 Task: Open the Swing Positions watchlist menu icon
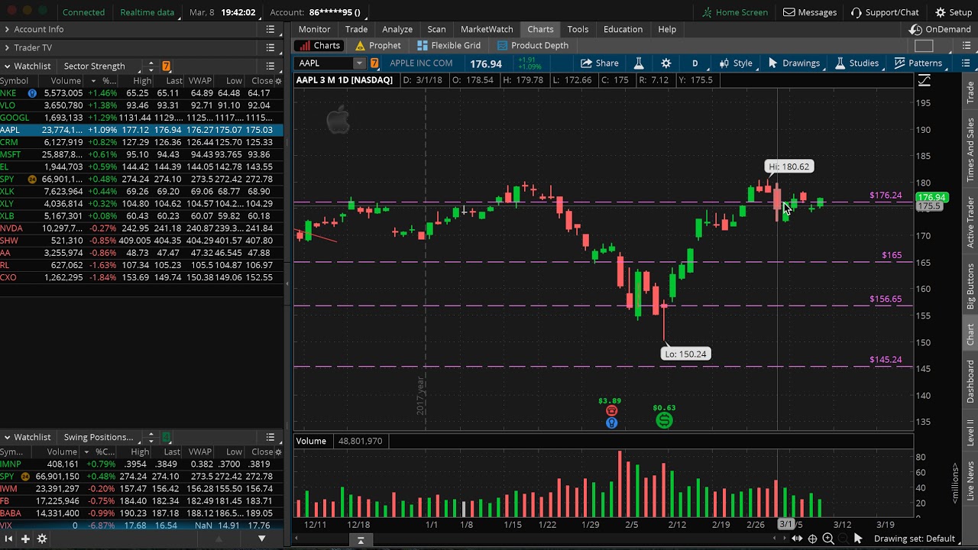coord(270,437)
